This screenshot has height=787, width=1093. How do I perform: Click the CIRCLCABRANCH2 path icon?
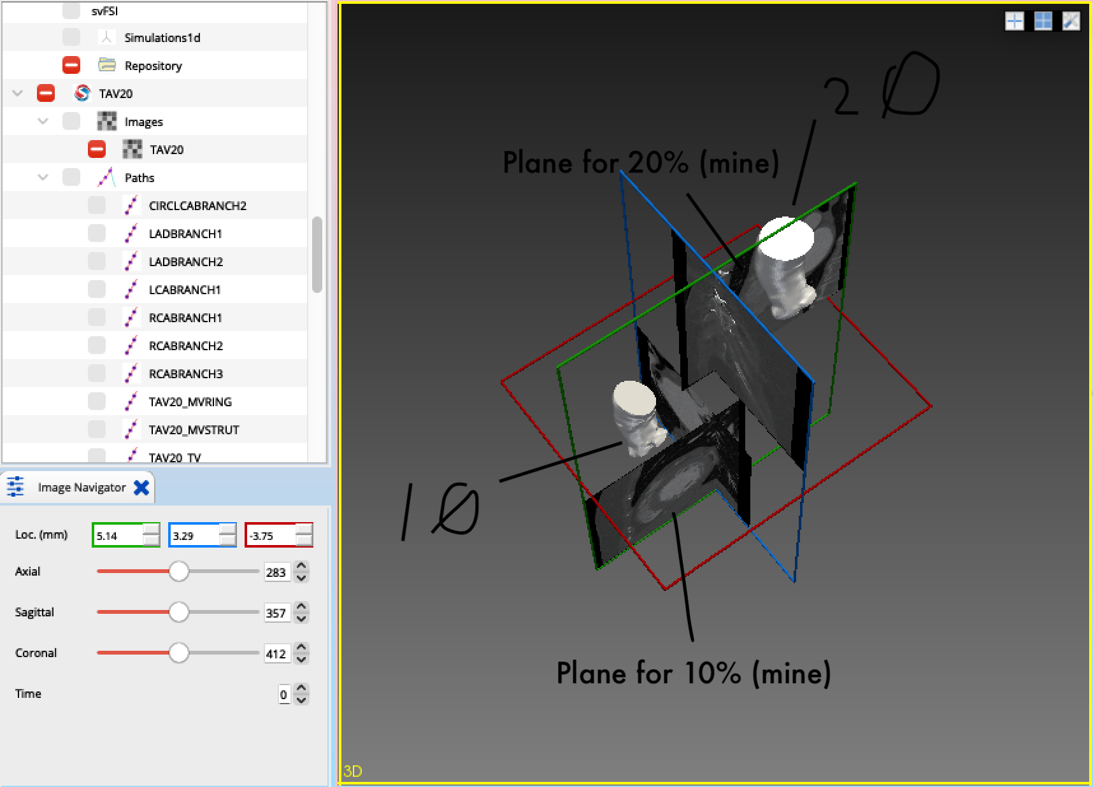(131, 205)
